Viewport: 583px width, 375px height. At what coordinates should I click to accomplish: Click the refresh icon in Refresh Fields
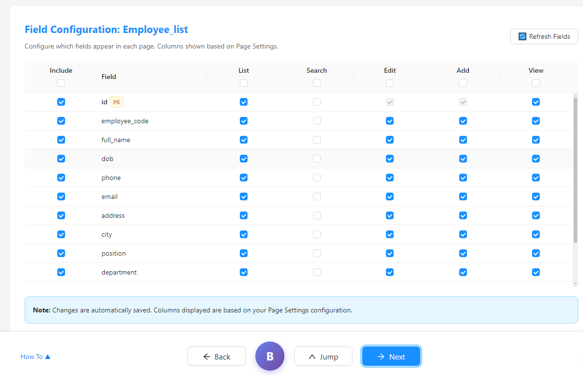(x=522, y=36)
